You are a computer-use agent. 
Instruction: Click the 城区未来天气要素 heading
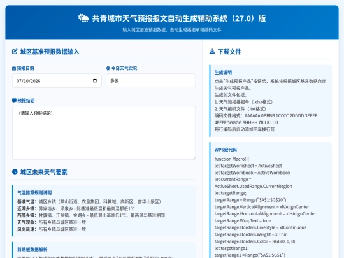[44, 172]
